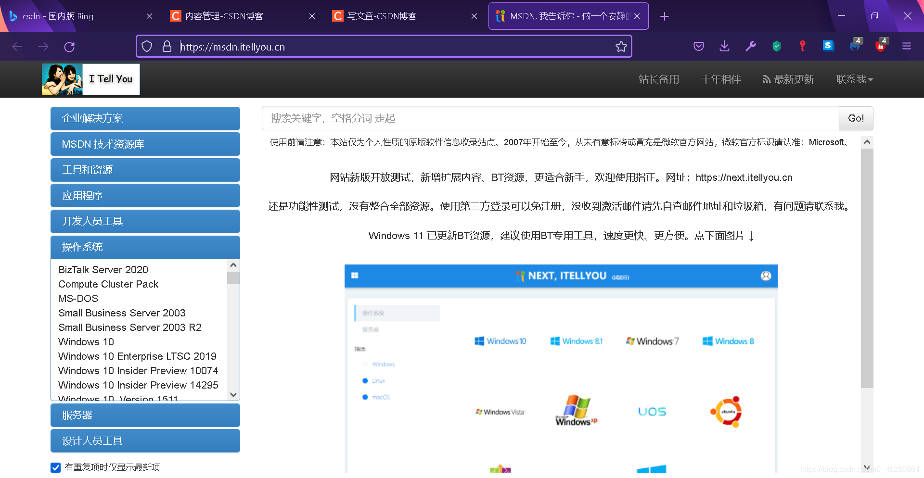Click main content scrollbar up arrow
The width and height of the screenshot is (924, 478).
(x=867, y=142)
